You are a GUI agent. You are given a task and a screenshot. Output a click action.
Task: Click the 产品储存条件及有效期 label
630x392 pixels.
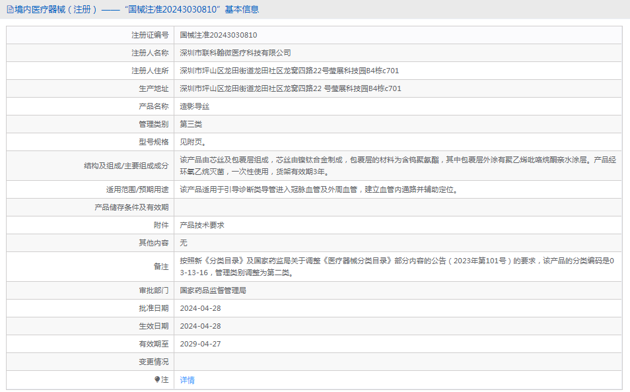click(132, 207)
